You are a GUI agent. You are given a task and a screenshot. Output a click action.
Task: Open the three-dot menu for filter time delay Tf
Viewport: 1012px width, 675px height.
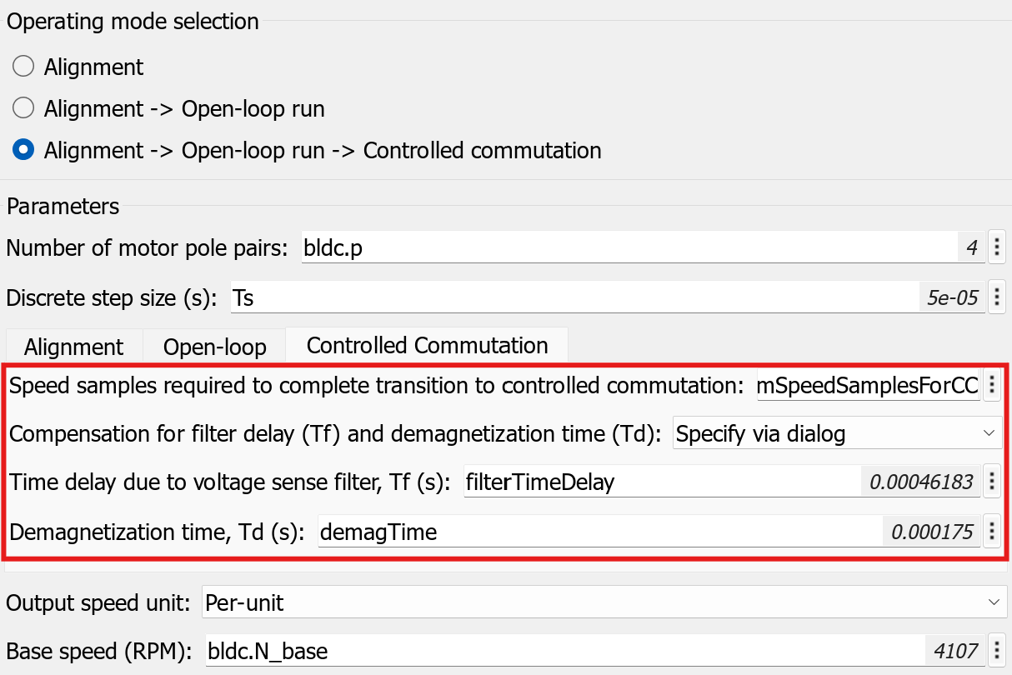[992, 482]
